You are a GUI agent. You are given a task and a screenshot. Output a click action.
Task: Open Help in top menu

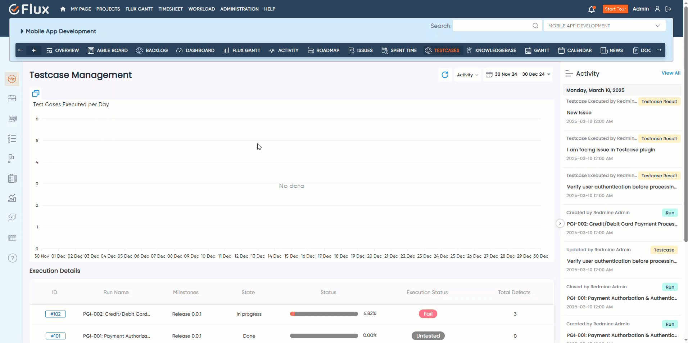tap(270, 9)
